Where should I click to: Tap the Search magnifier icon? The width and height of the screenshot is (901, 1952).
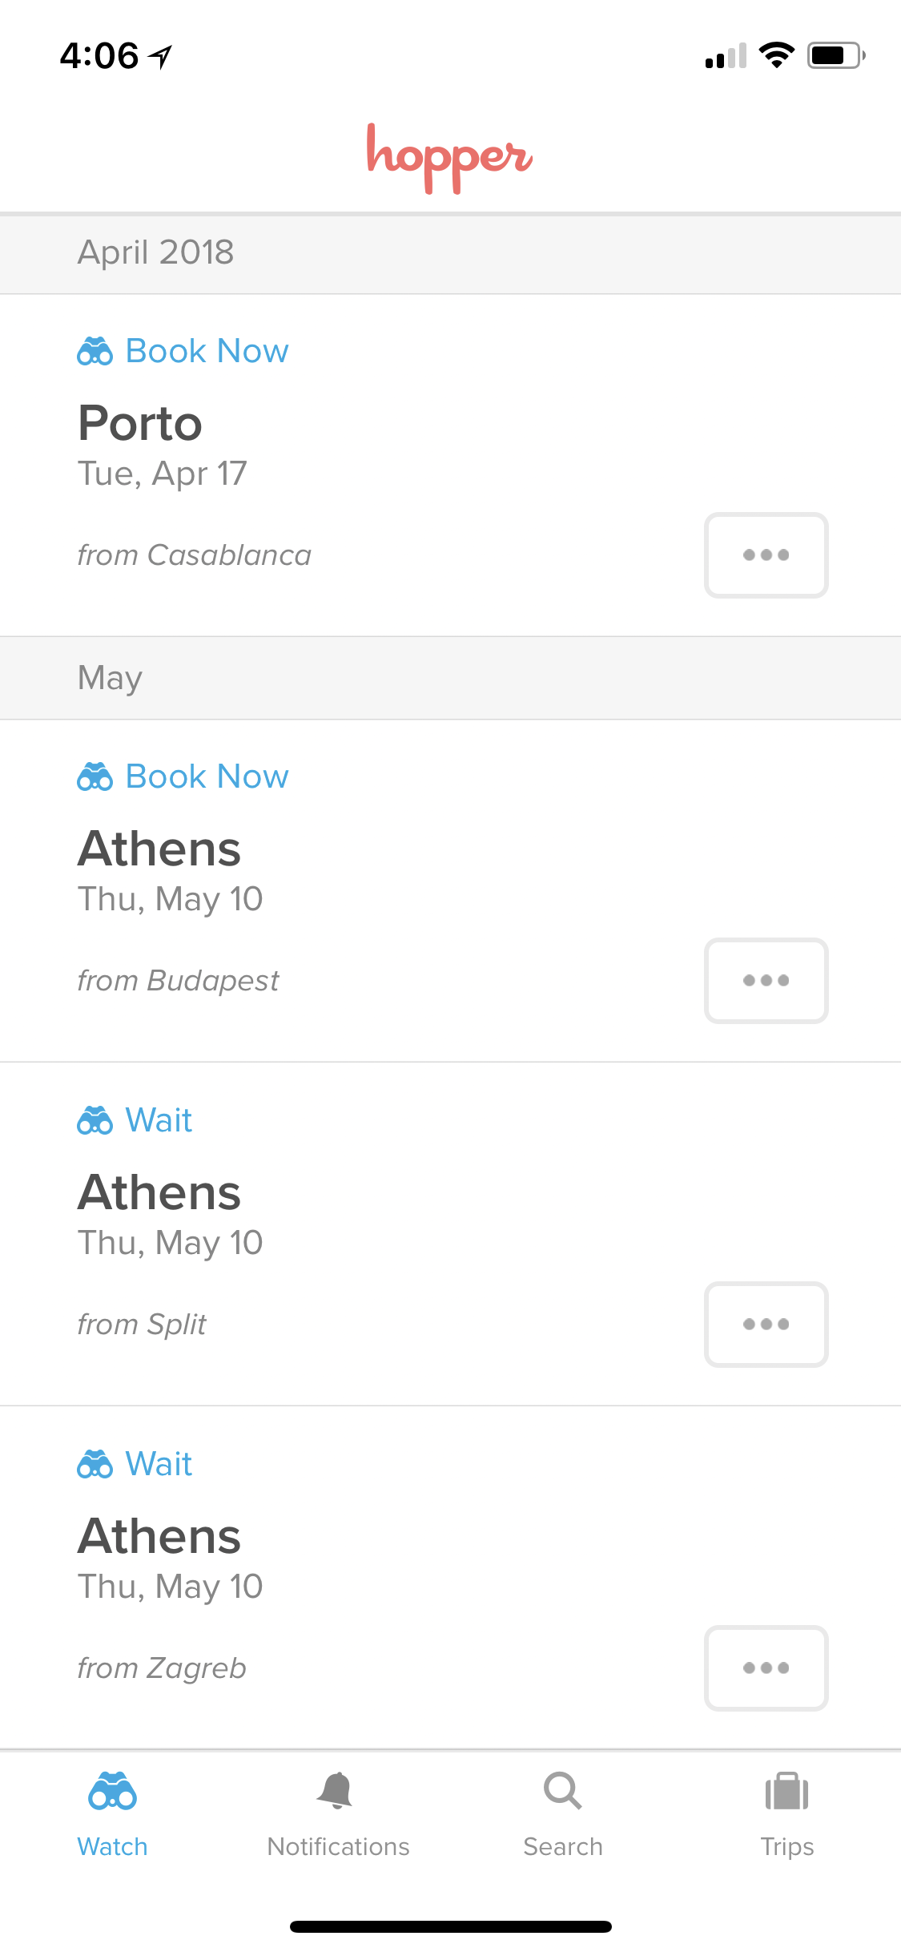point(562,1791)
